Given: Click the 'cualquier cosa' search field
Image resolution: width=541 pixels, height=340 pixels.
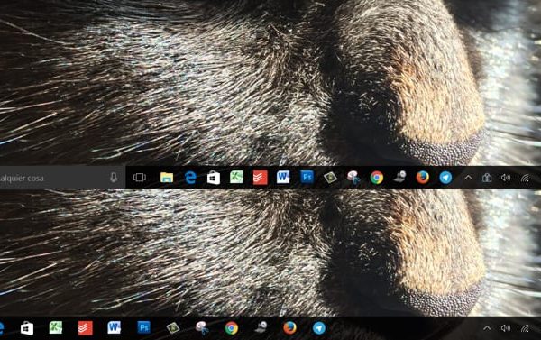Looking at the screenshot, I should [x=62, y=178].
